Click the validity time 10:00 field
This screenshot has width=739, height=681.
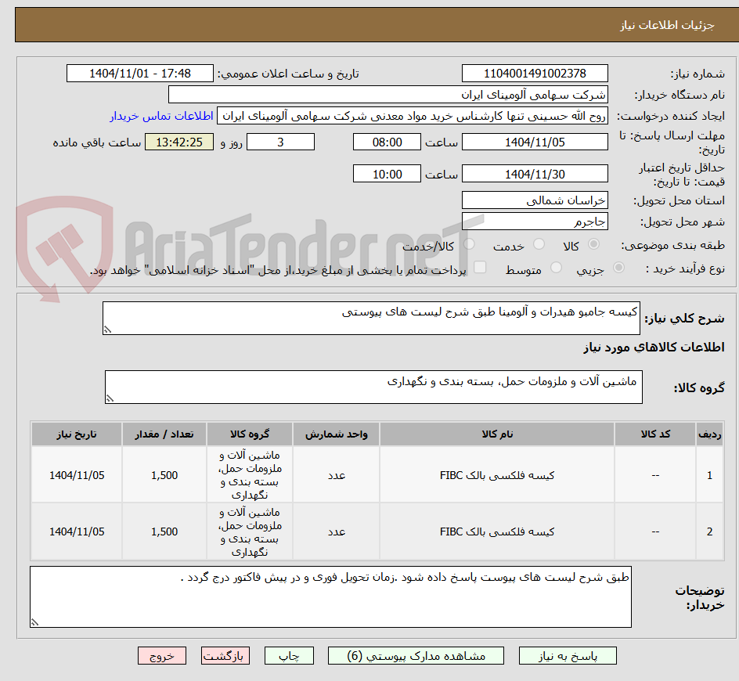coord(387,174)
